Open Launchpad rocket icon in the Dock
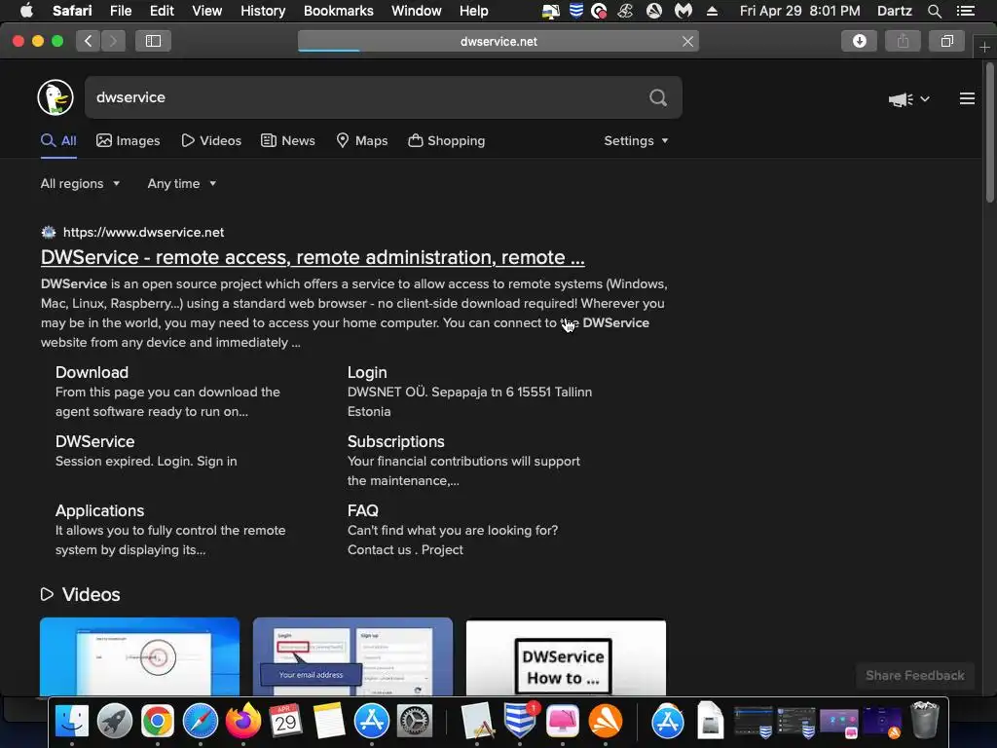Screen dimensions: 997x748 115,721
